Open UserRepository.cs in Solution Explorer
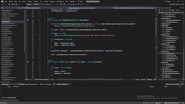 click(x=171, y=42)
